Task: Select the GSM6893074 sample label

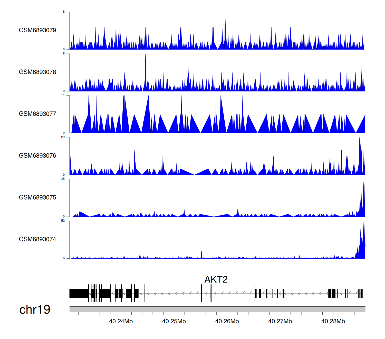Action: [x=37, y=239]
